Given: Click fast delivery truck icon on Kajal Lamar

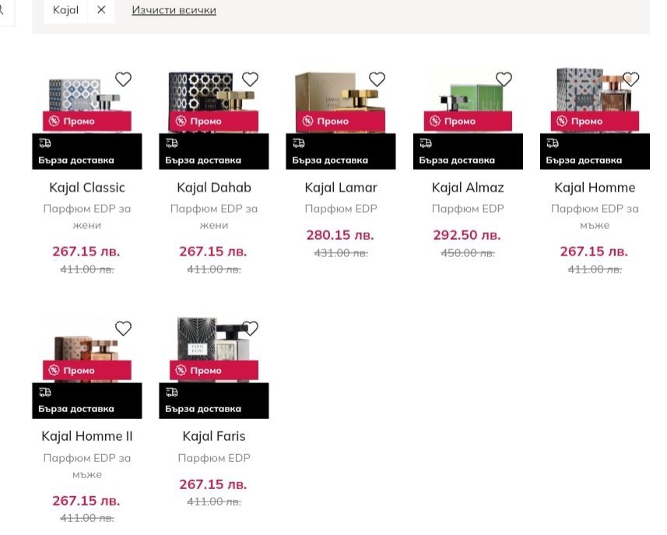Looking at the screenshot, I should [x=299, y=143].
